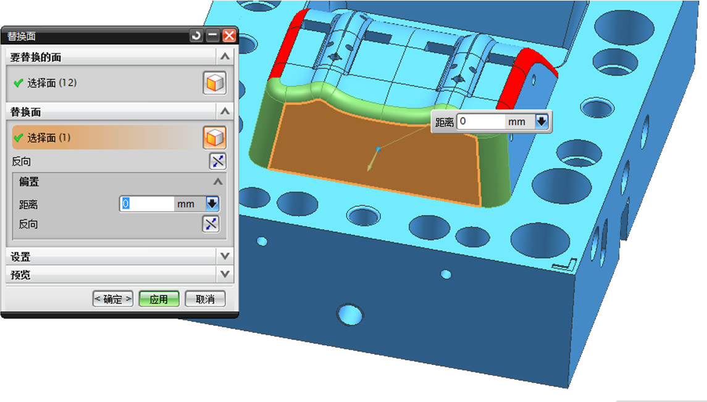Collapse the 偏置 group
707x402 pixels.
click(218, 182)
